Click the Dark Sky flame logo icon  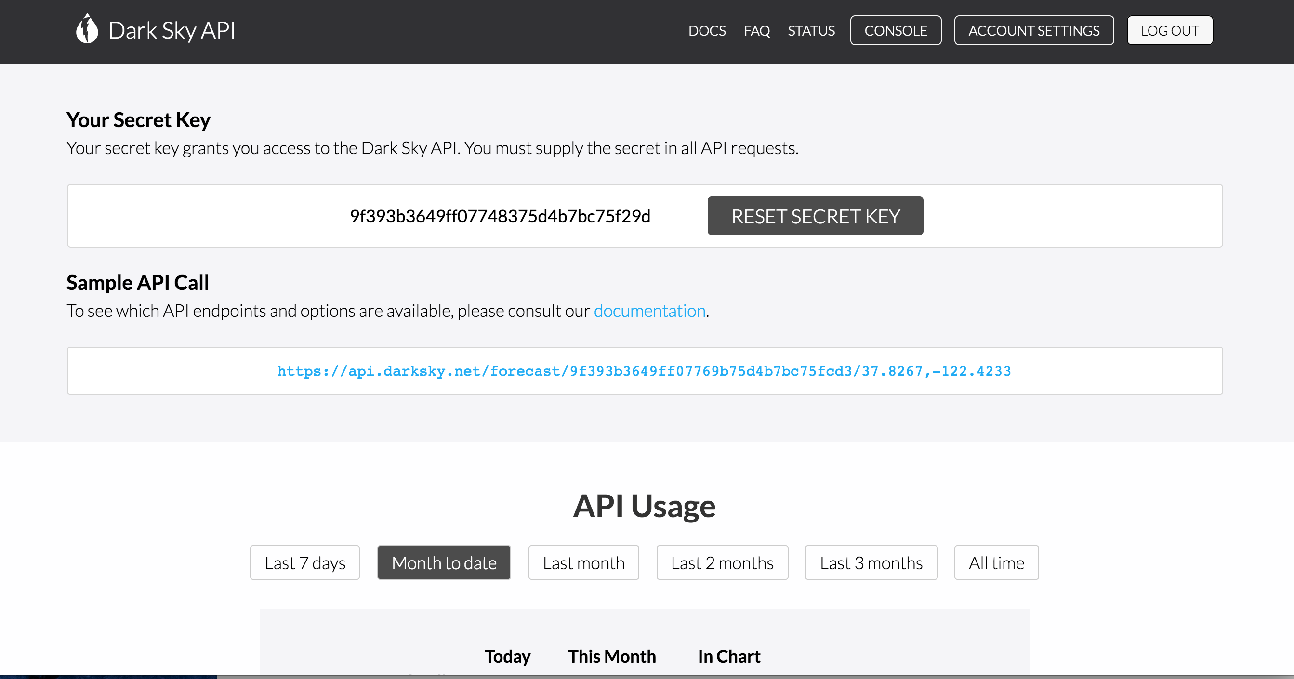pos(86,29)
